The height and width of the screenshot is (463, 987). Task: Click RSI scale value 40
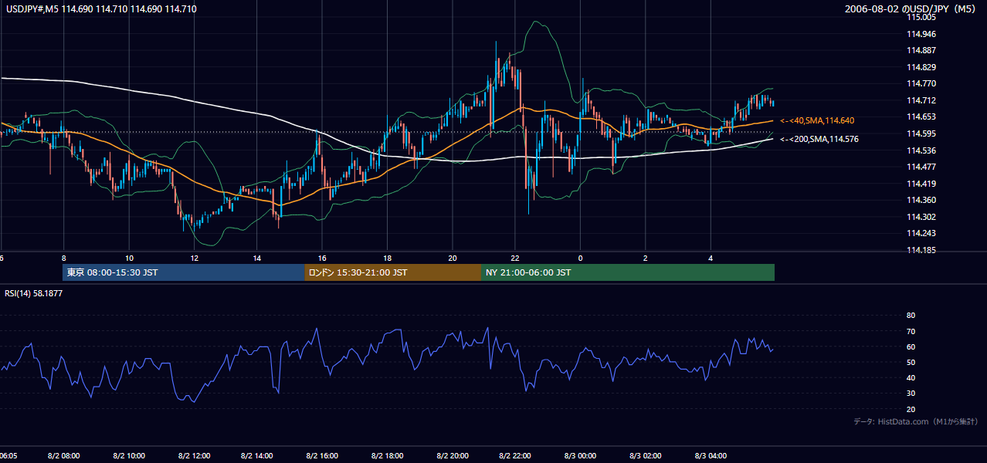[x=911, y=377]
